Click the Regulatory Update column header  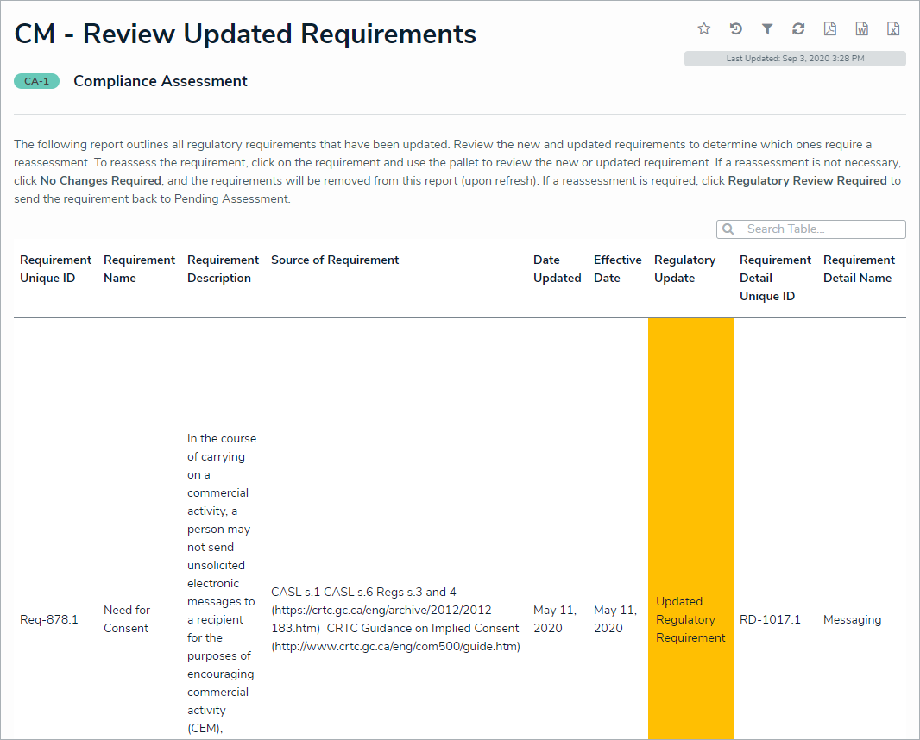point(684,269)
